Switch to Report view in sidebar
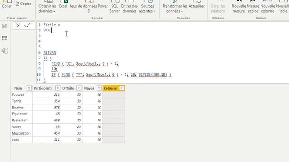289x162 pixels. (5, 26)
